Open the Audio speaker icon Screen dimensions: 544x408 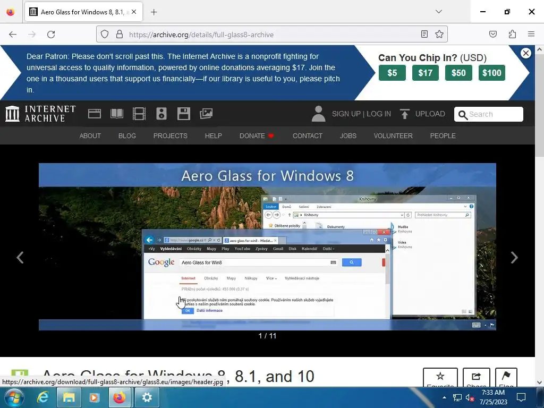pyautogui.click(x=161, y=114)
